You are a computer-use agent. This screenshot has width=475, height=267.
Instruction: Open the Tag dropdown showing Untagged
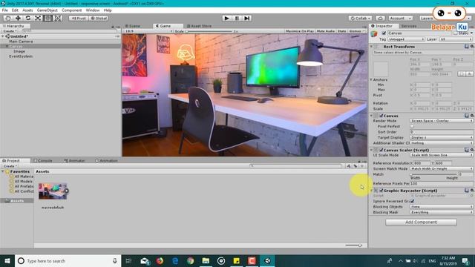[x=406, y=39]
